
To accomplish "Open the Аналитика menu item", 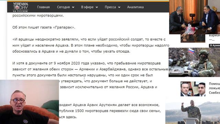I will click(x=135, y=7).
